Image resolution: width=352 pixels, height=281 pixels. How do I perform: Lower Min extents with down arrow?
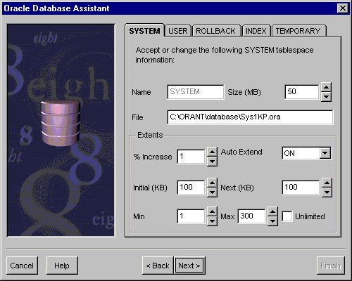pos(212,221)
